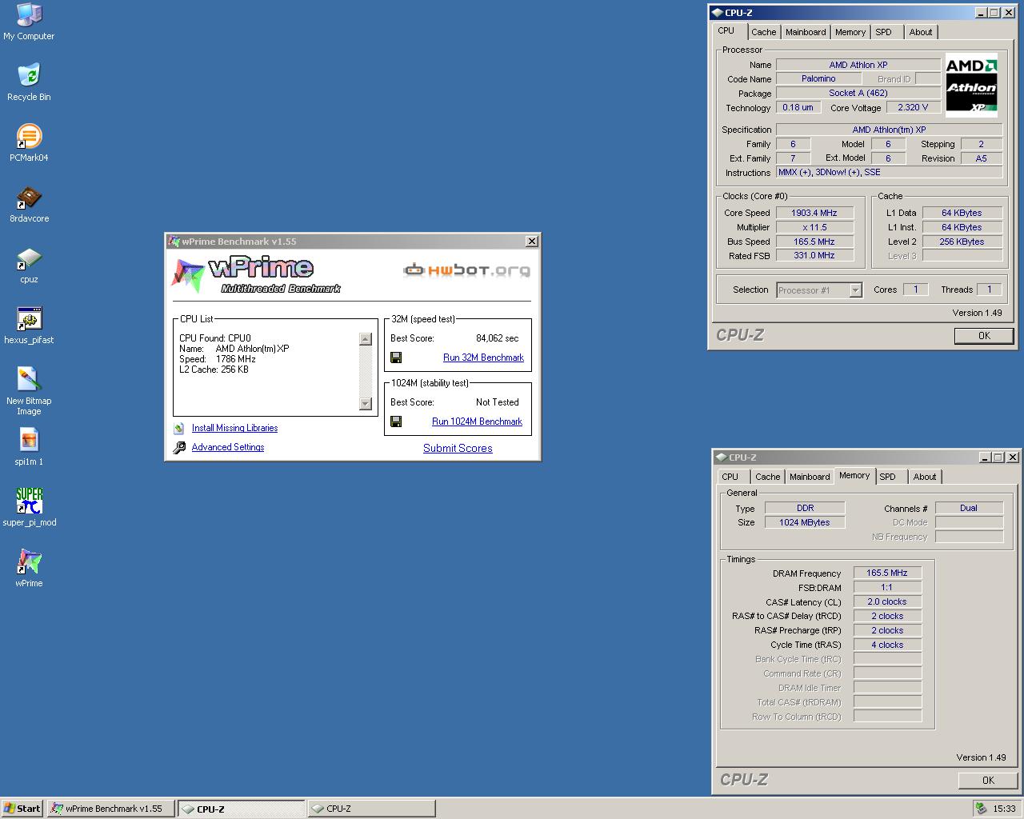Click the CAS# Latency 2.0 clocks value
1024x819 pixels.
click(887, 601)
